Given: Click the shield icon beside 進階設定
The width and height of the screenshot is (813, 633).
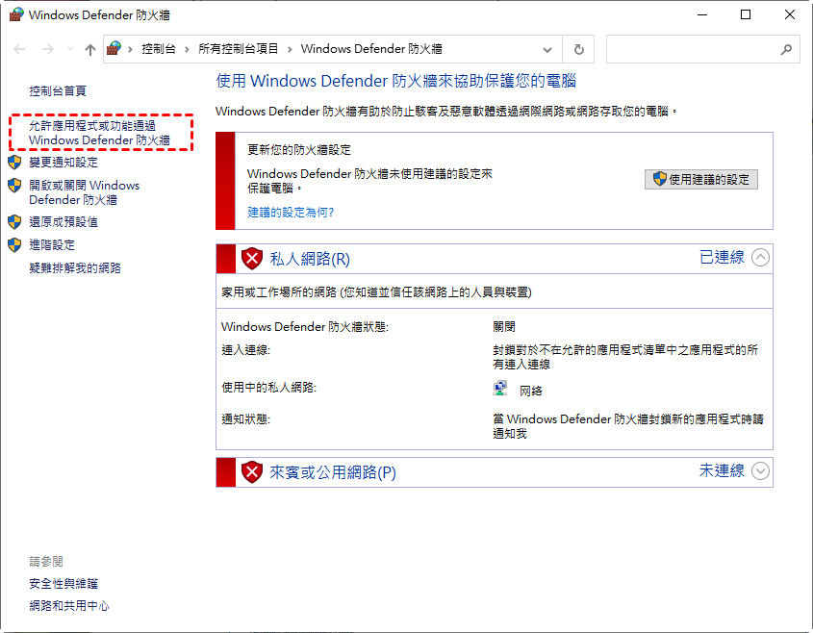Looking at the screenshot, I should [x=14, y=244].
